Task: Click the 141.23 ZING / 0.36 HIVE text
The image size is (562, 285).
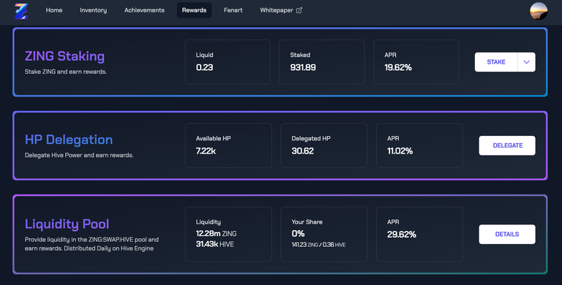Action: coord(318,245)
